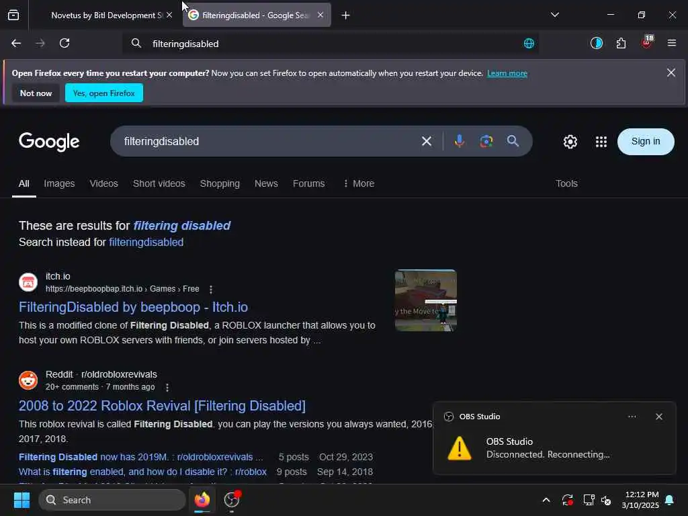Image resolution: width=688 pixels, height=516 pixels.
Task: Switch to the Images tab
Action: point(59,184)
